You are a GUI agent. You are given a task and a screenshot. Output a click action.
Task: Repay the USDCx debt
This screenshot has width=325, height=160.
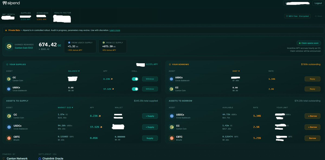(312, 79)
